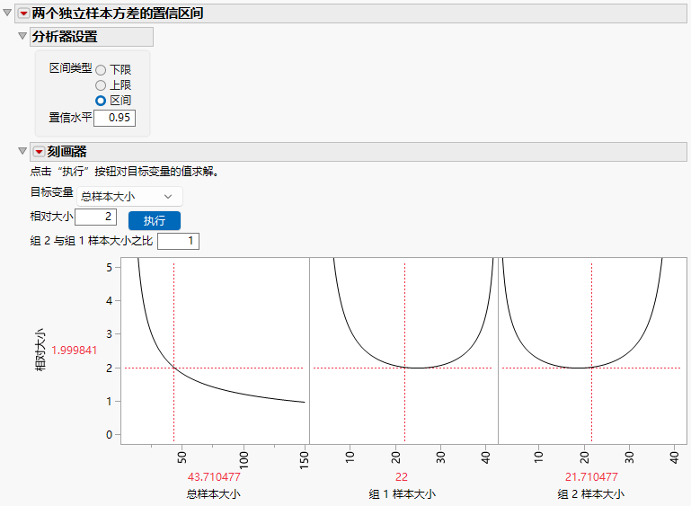Click the 43.710477 total sample size value
Image resolution: width=691 pixels, height=506 pixels.
[x=214, y=477]
